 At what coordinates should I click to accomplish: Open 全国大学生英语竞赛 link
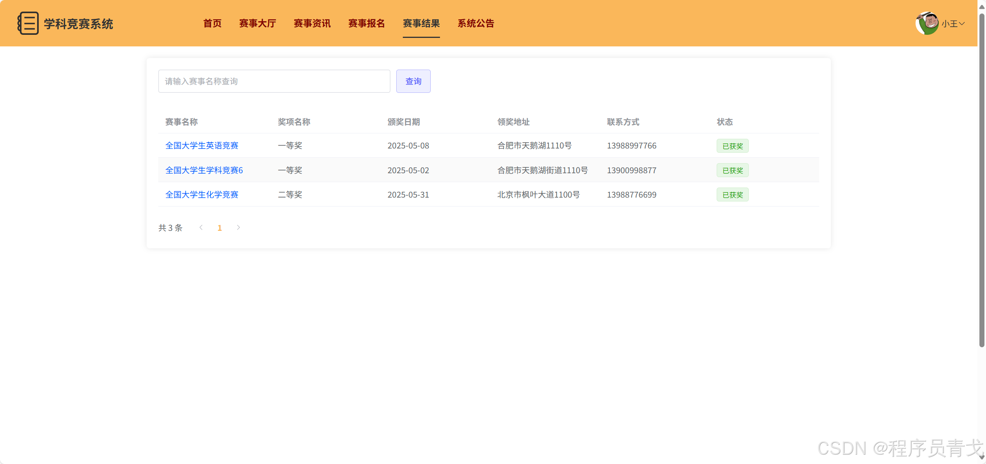coord(202,146)
